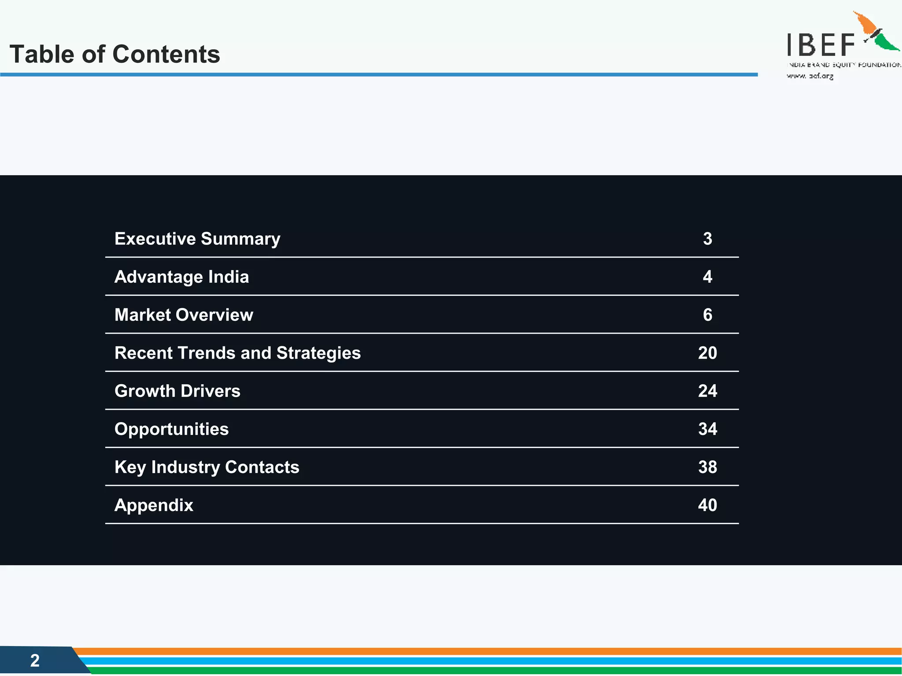Go to the Appendix entry

[154, 505]
